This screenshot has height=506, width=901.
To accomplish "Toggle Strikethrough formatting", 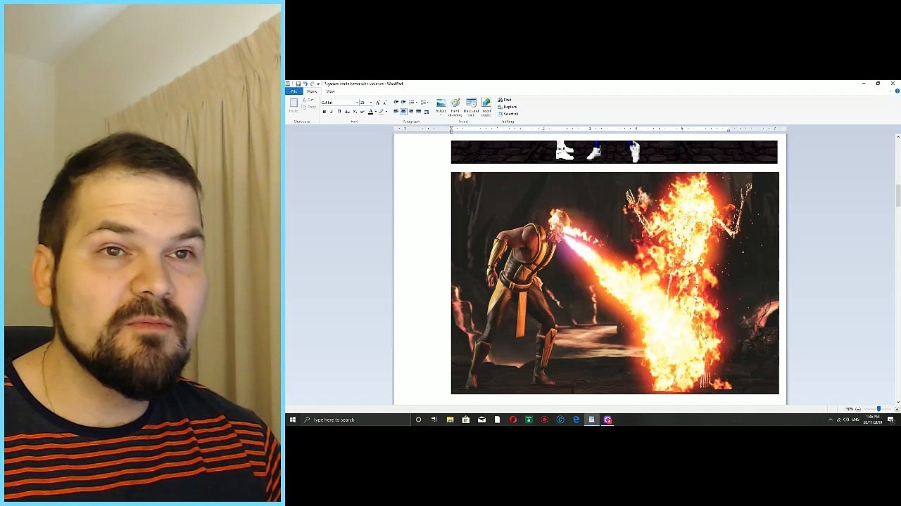I will pos(347,112).
